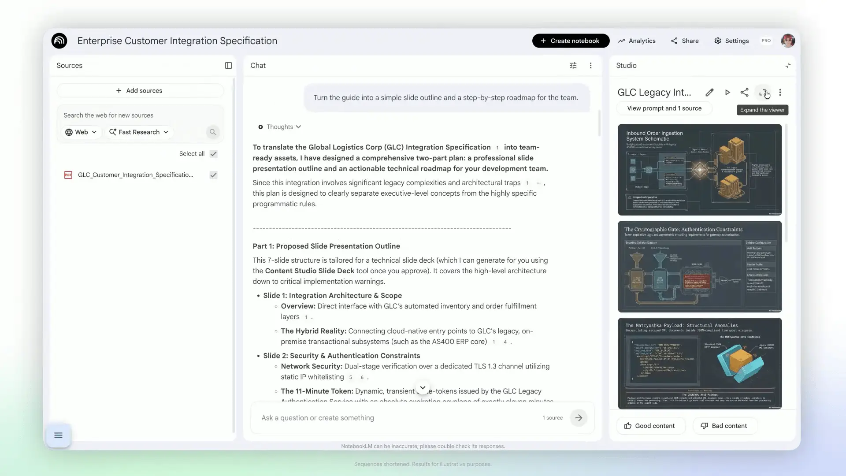Open the Share notebook button
This screenshot has height=476, width=846.
pos(685,41)
